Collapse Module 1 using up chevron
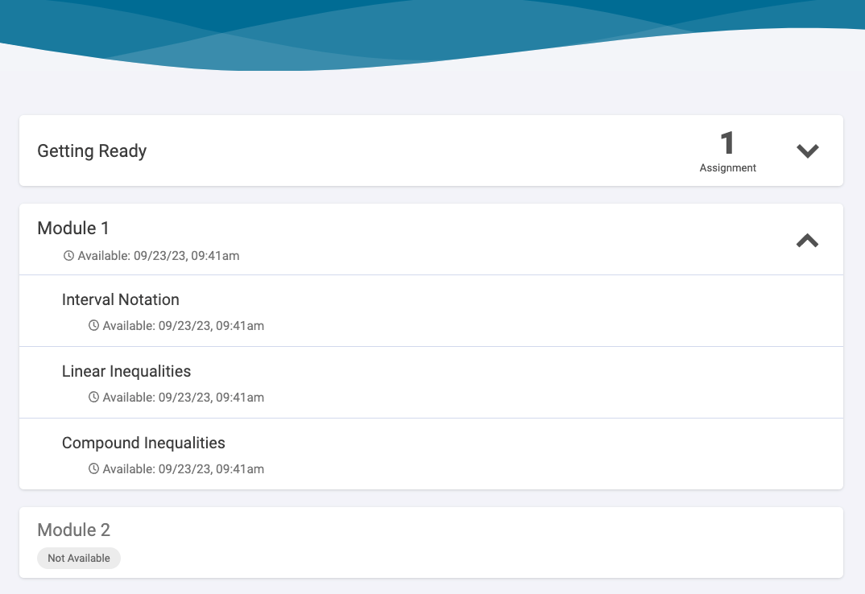The image size is (865, 594). pyautogui.click(x=807, y=240)
